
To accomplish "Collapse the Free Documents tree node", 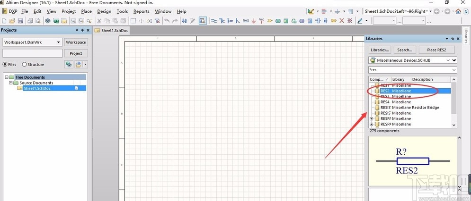I will tap(7, 77).
